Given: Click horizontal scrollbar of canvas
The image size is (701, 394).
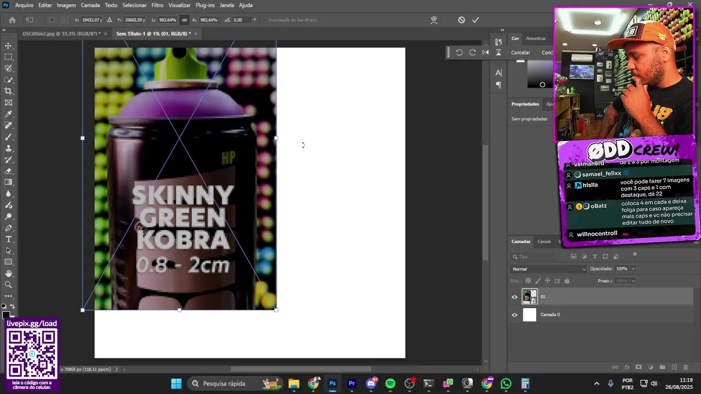Looking at the screenshot, I should [301, 369].
